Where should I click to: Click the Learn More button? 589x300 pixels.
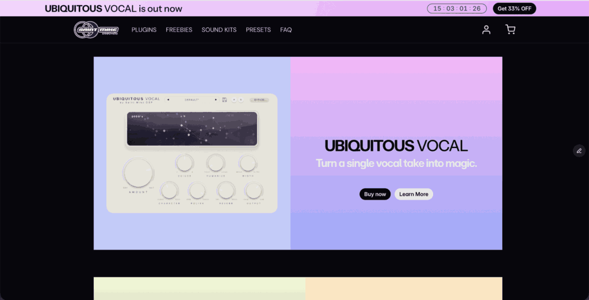[x=414, y=194]
